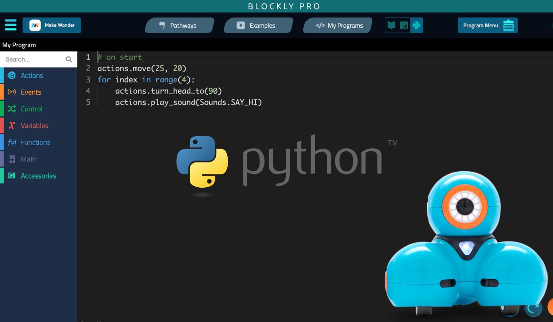
Task: Open the Examples tab
Action: click(258, 26)
